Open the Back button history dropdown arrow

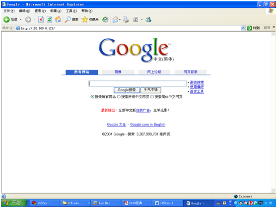[21, 19]
